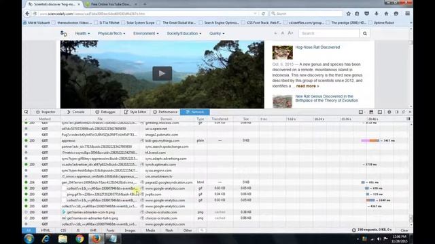Image resolution: width=435 pixels, height=244 pixels.
Task: Close the developer tools panel
Action: click(x=410, y=112)
